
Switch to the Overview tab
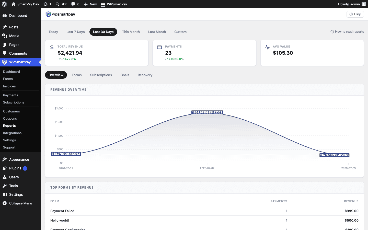tap(56, 75)
